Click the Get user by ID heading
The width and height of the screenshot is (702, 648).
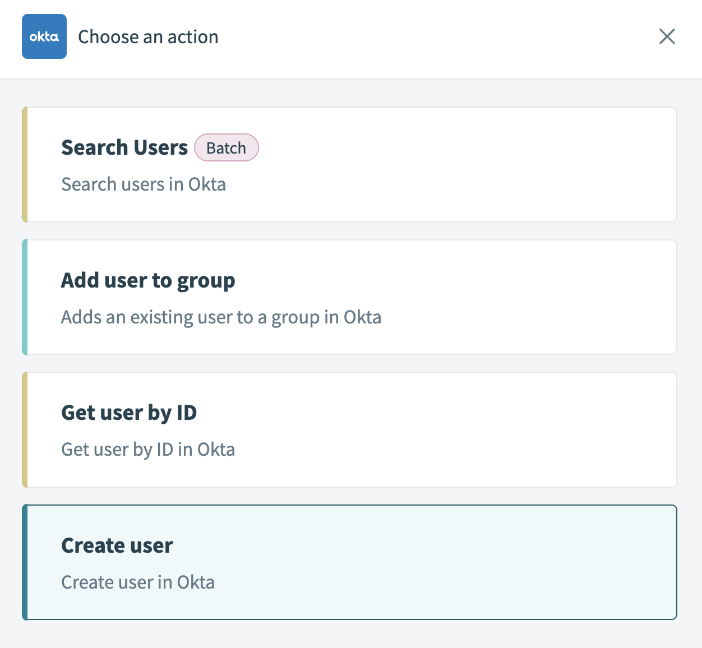coord(129,413)
